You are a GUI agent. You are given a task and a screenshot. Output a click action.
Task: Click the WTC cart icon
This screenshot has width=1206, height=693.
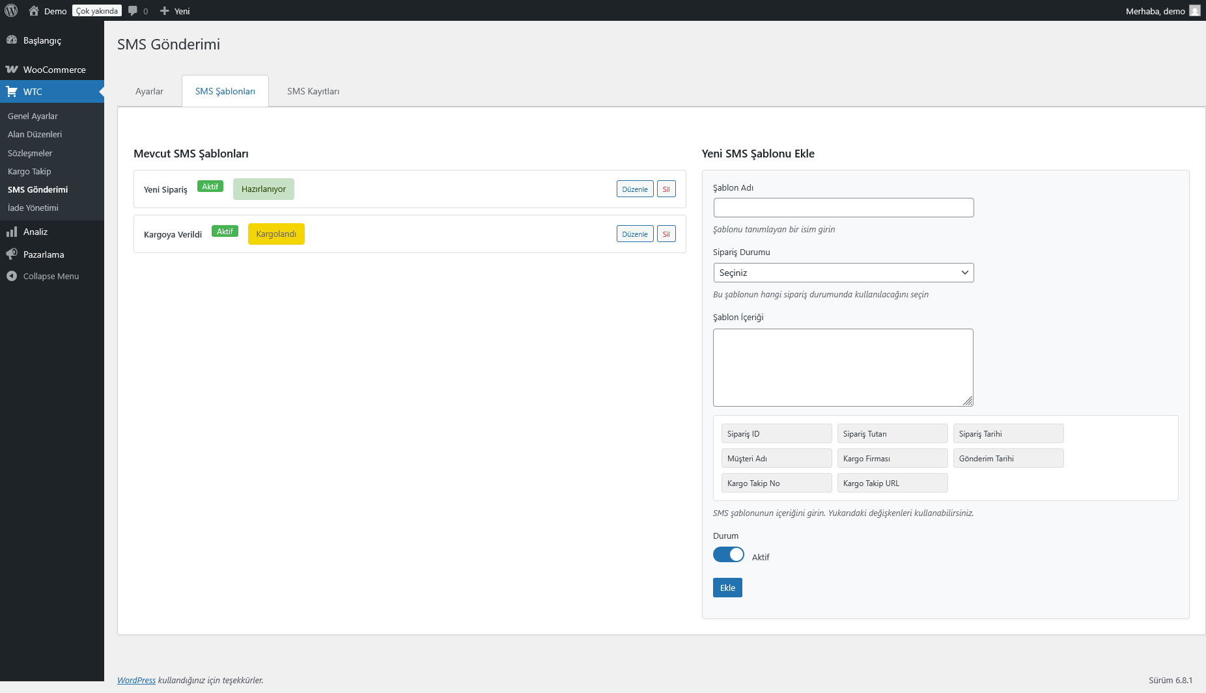coord(12,91)
